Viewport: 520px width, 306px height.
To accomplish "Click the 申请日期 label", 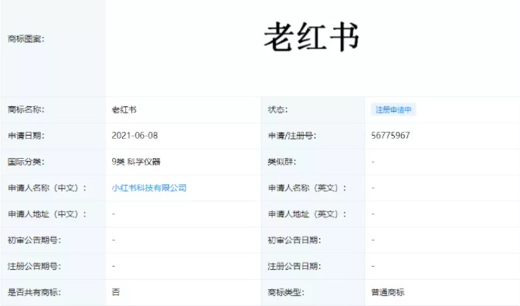I will click(25, 136).
